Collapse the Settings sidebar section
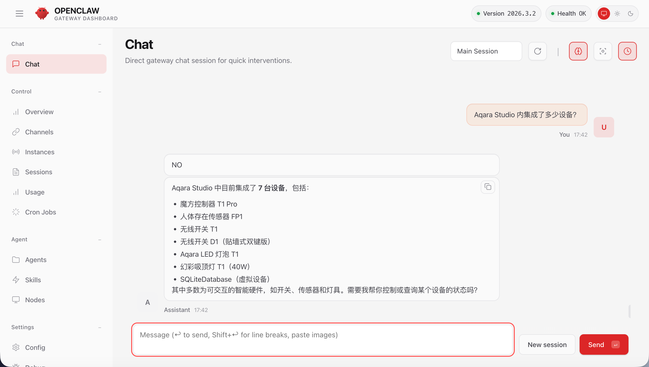The height and width of the screenshot is (367, 649). pos(100,327)
